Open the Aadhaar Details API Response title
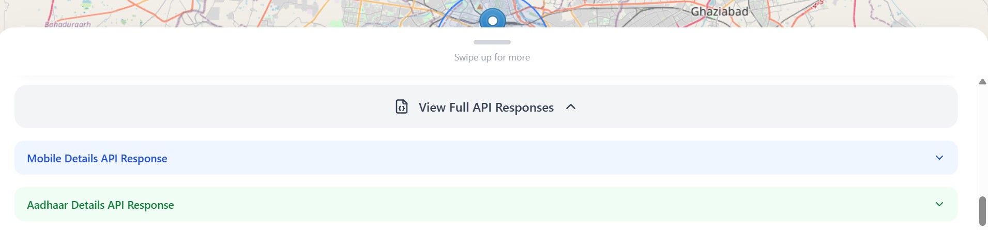The height and width of the screenshot is (230, 988). (x=100, y=205)
